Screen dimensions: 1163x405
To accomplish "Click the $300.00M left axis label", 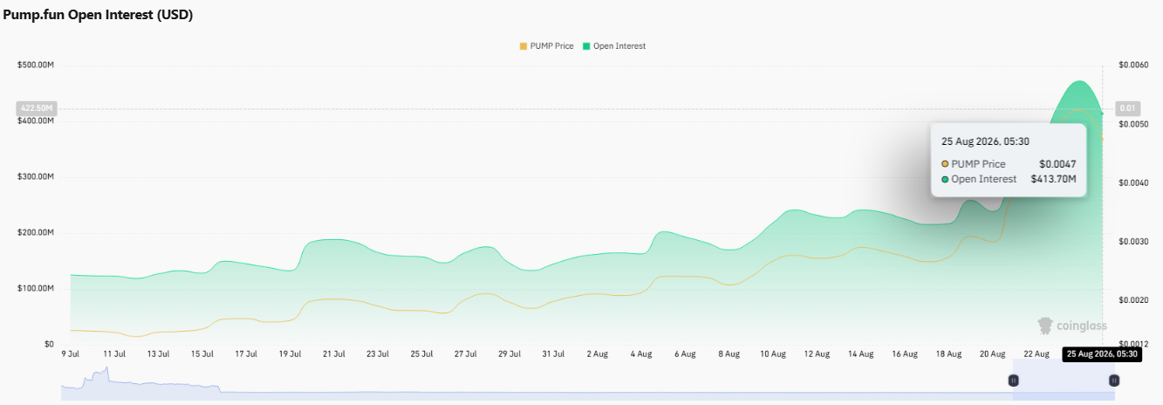I will (x=36, y=176).
